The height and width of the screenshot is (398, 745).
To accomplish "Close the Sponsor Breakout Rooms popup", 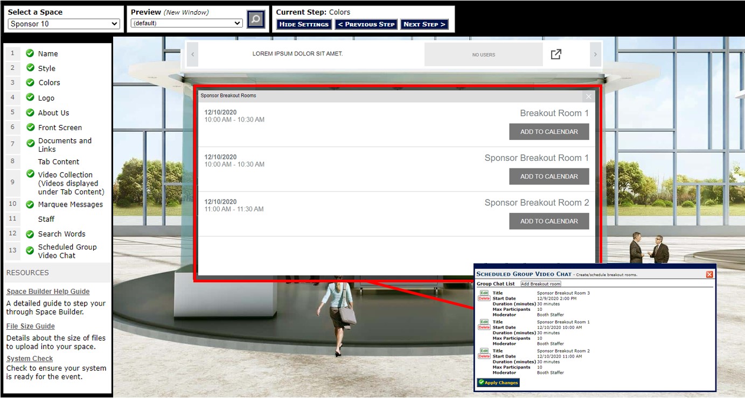I will (x=588, y=96).
